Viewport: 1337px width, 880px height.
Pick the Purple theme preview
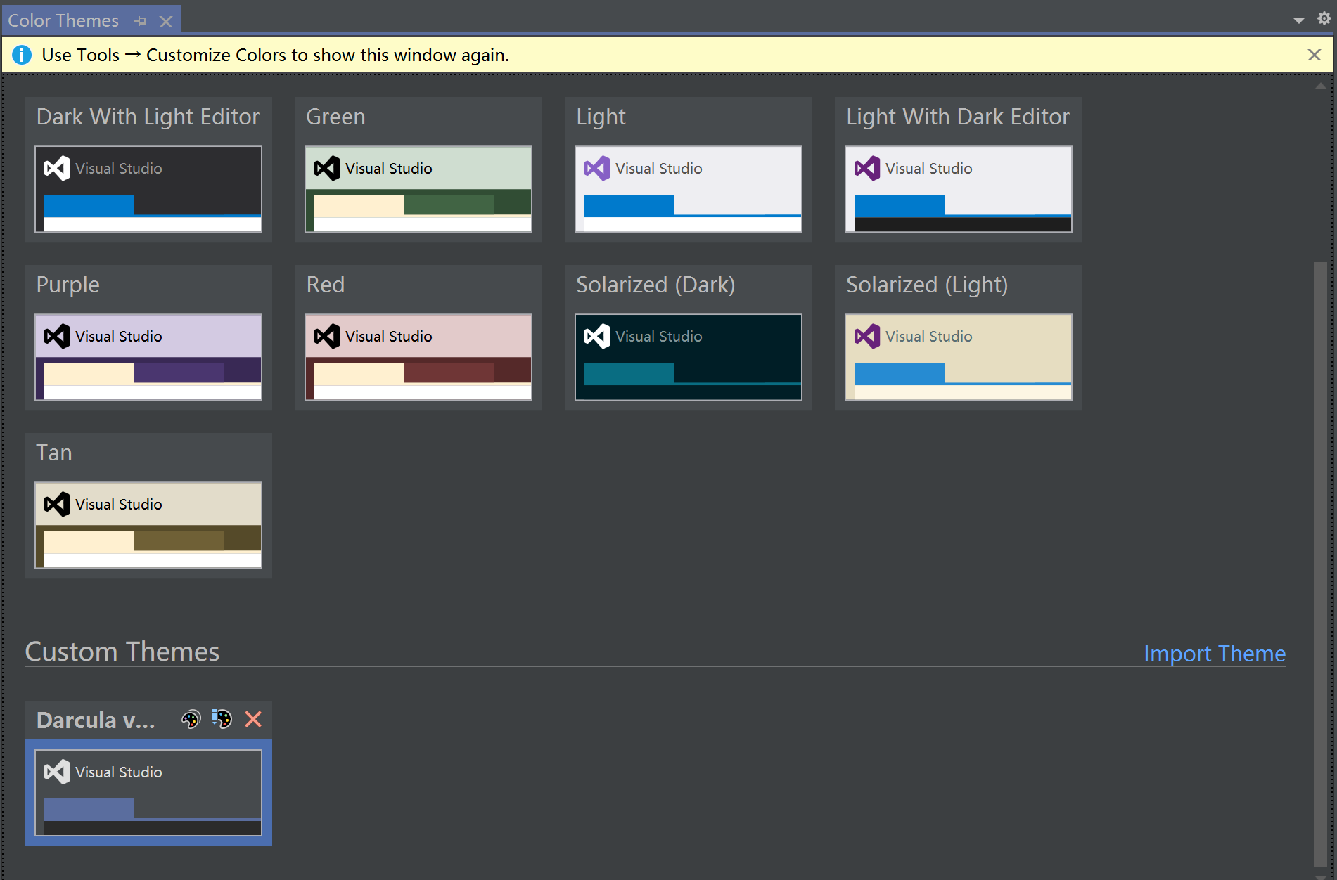tap(148, 357)
